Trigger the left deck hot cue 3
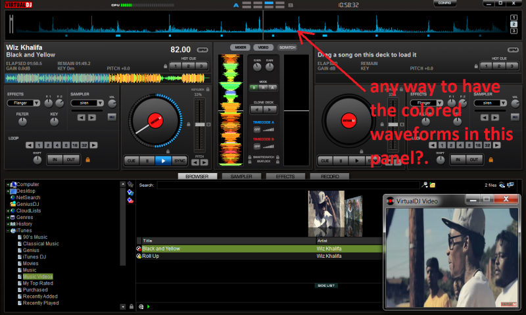The image size is (526, 315). [201, 66]
